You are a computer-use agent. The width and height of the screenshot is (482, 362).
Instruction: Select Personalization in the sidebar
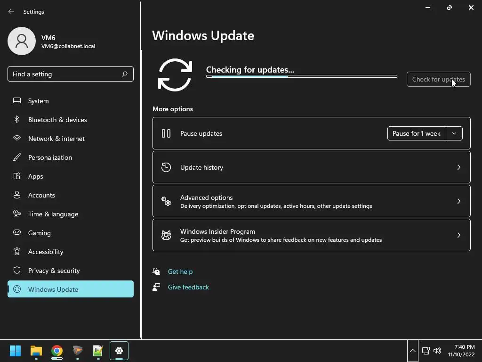71,157
